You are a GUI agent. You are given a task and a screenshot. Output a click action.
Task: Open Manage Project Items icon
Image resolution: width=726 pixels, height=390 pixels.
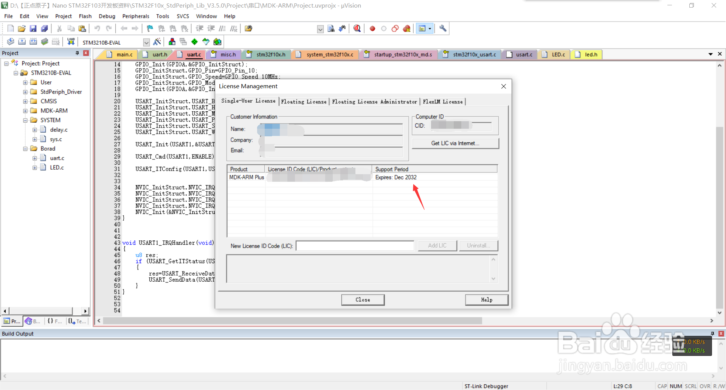pyautogui.click(x=172, y=42)
